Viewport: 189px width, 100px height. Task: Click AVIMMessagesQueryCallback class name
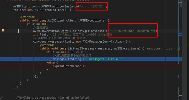[x=104, y=42]
